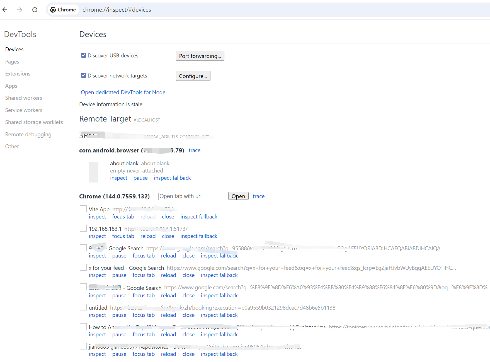Focus tab for 95588 Google Search
Viewport: 490px width, 362px height.
(x=144, y=256)
